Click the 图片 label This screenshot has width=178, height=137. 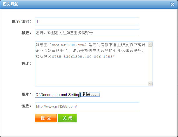[x=26, y=94]
